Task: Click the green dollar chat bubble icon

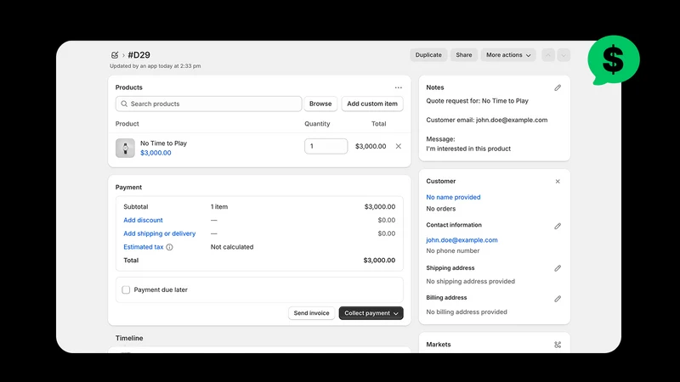Action: (x=613, y=60)
